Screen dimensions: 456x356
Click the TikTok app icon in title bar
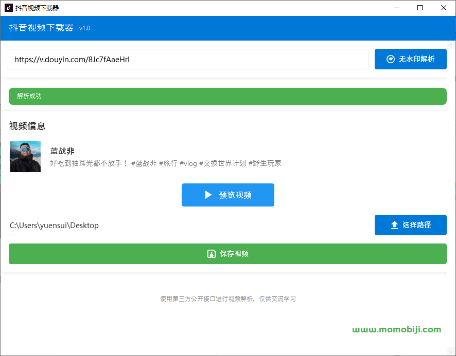[x=8, y=8]
